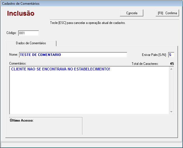Click the Nome label
The image size is (183, 148).
[13, 55]
